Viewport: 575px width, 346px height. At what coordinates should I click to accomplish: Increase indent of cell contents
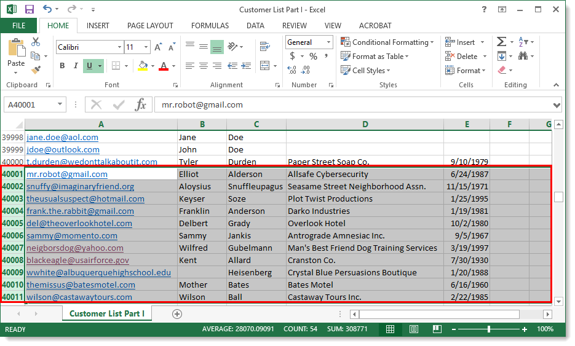tap(246, 66)
